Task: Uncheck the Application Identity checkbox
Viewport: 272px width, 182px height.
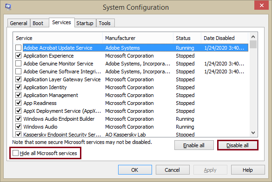Action: [19, 87]
